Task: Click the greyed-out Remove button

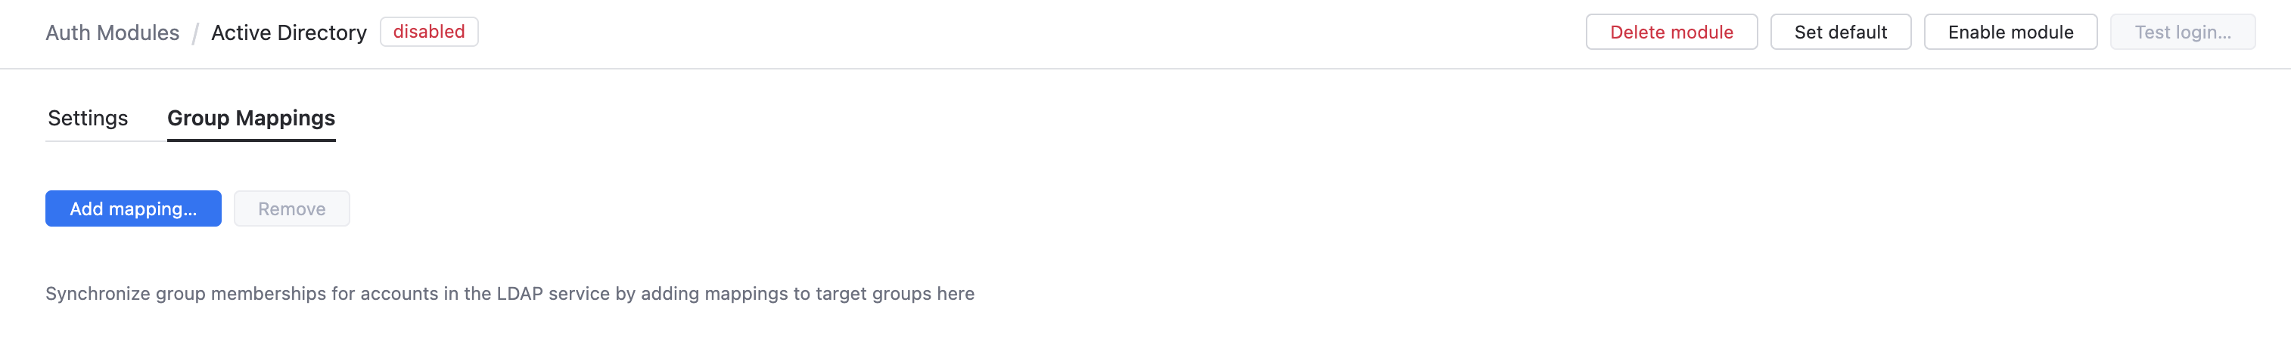Action: pyautogui.click(x=292, y=208)
